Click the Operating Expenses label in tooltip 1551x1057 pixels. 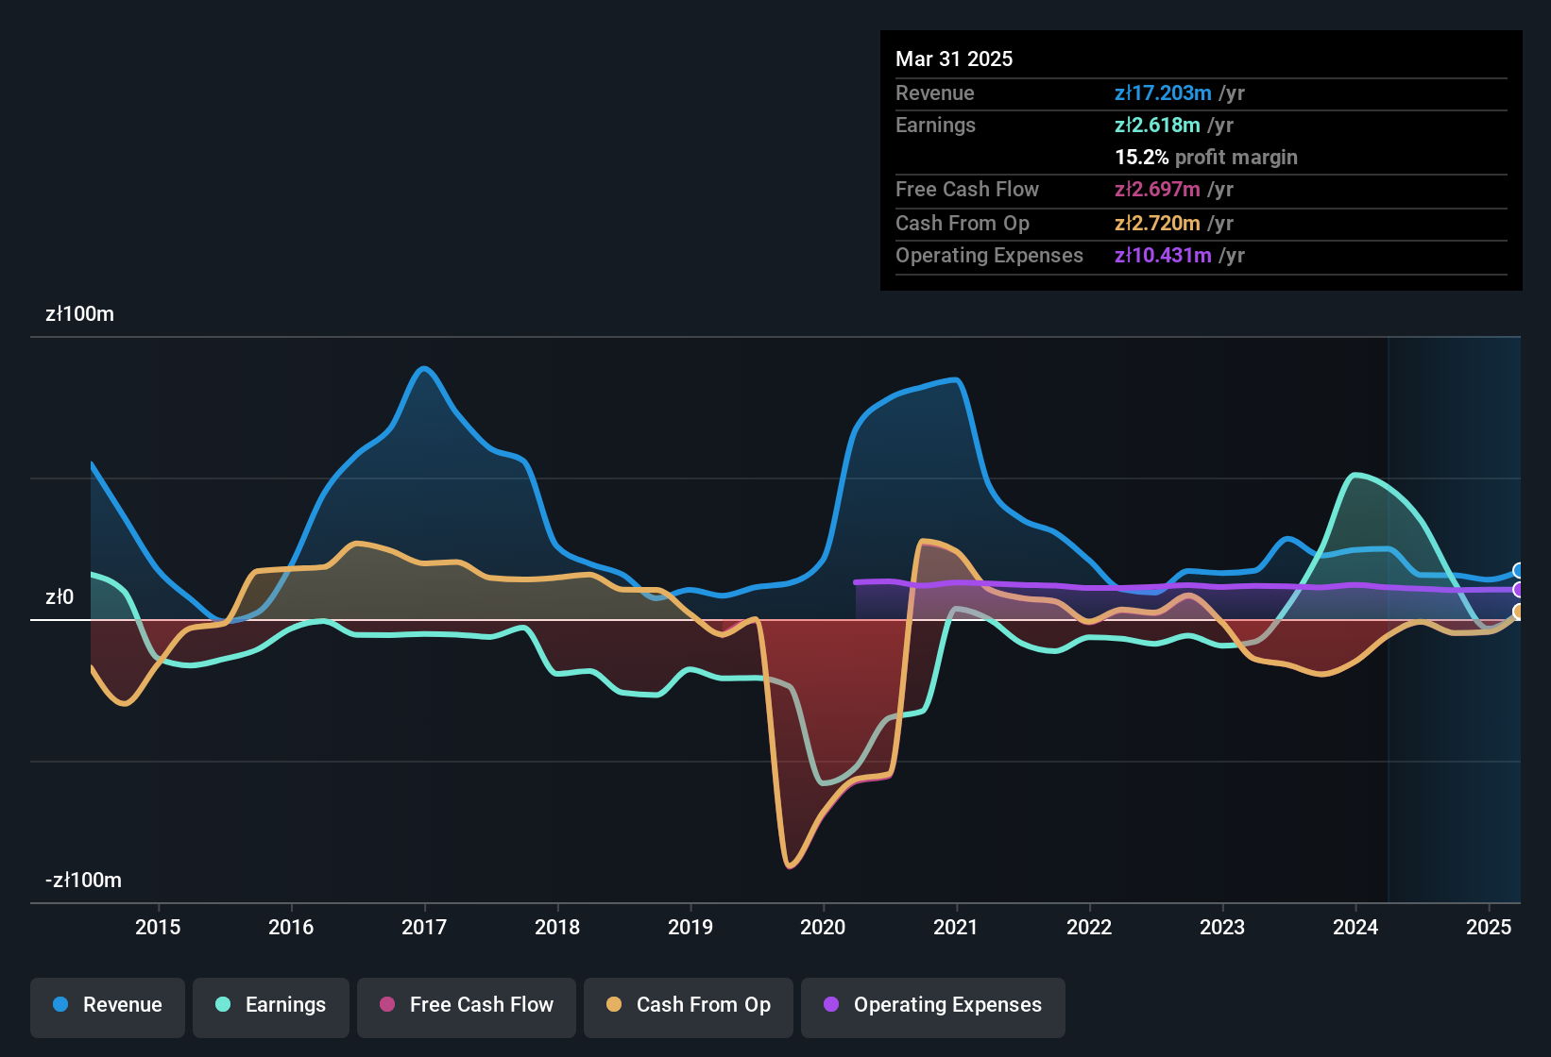989,255
